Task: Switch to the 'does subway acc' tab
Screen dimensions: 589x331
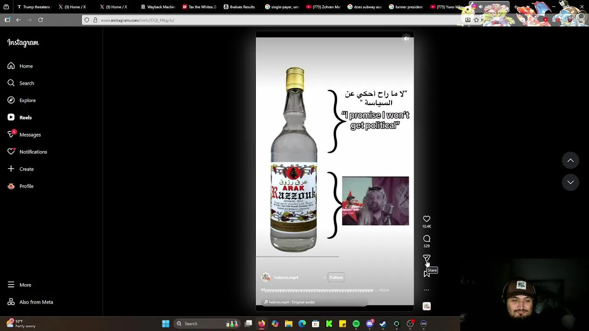Action: tap(364, 7)
